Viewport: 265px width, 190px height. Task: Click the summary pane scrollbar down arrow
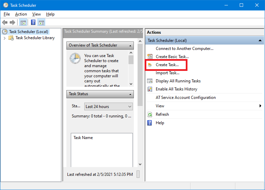tap(140, 164)
